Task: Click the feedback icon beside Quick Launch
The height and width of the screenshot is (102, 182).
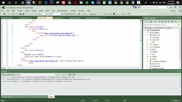Action: click(139, 7)
